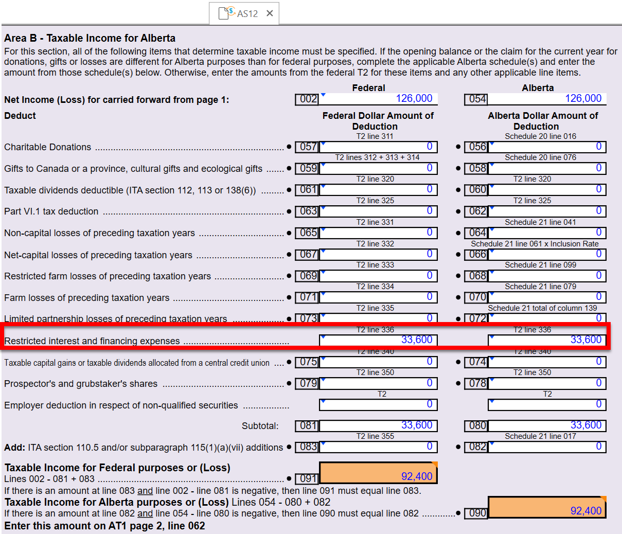Image resolution: width=622 pixels, height=534 pixels.
Task: Click the 'Net-capital losses of preceding taxation years' label
Action: tap(98, 255)
